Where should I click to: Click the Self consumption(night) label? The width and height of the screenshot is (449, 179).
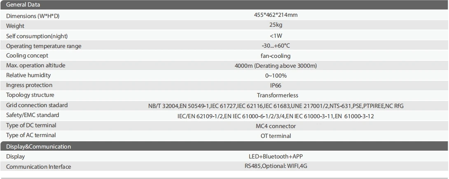pyautogui.click(x=37, y=36)
